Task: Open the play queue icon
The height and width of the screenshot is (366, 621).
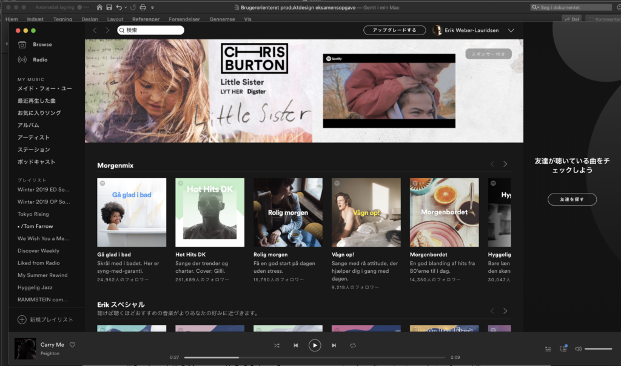Action: click(x=548, y=349)
